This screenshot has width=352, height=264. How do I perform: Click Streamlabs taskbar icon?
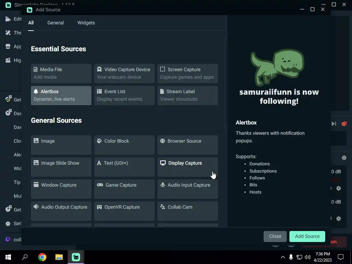coord(76,257)
